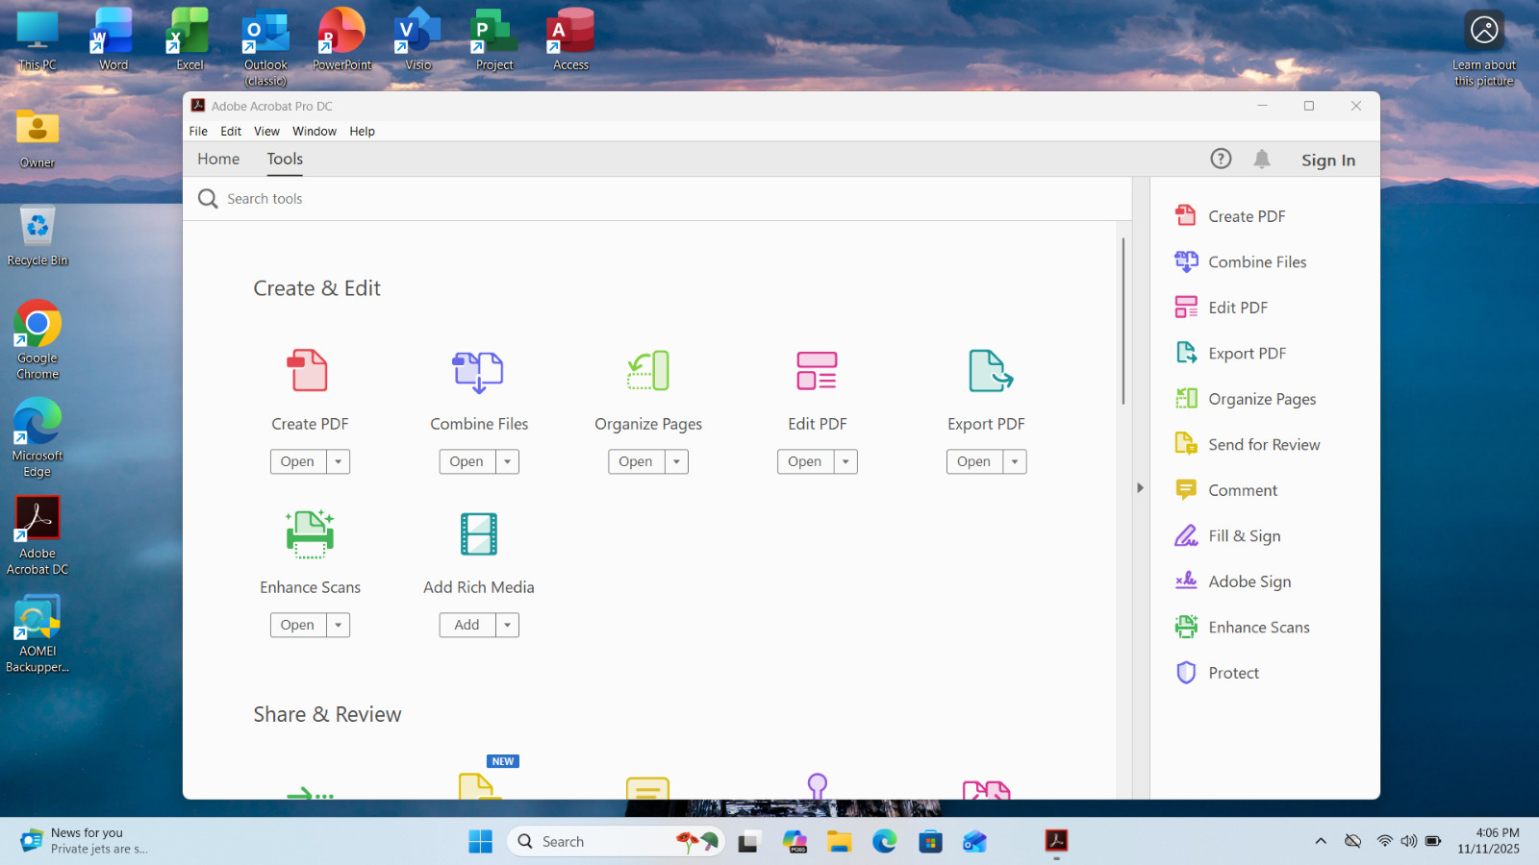The height and width of the screenshot is (865, 1539).
Task: Click the Add Rich Media film icon
Action: coord(479,534)
